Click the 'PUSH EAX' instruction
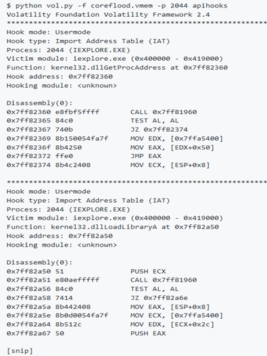The height and width of the screenshot is (356, 267). click(148, 333)
